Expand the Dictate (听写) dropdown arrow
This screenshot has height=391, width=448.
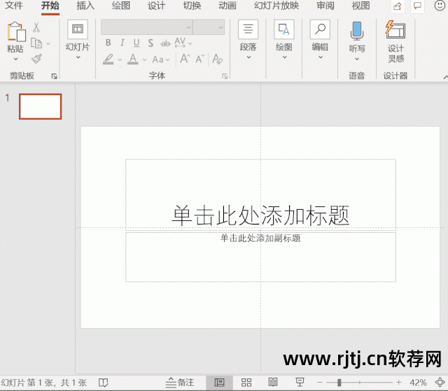click(x=357, y=59)
